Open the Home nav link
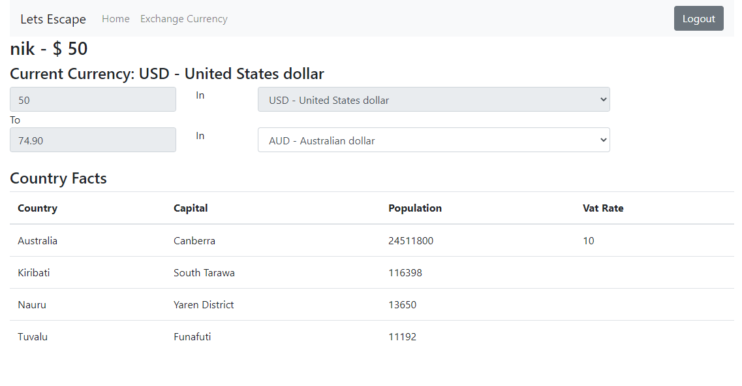This screenshot has width=742, height=386. [116, 19]
